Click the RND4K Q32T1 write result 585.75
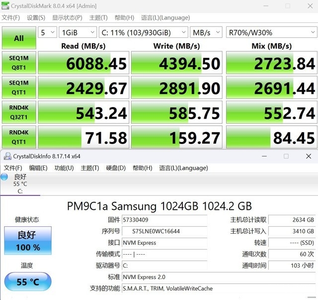This screenshot has height=300, width=318. [x=177, y=112]
